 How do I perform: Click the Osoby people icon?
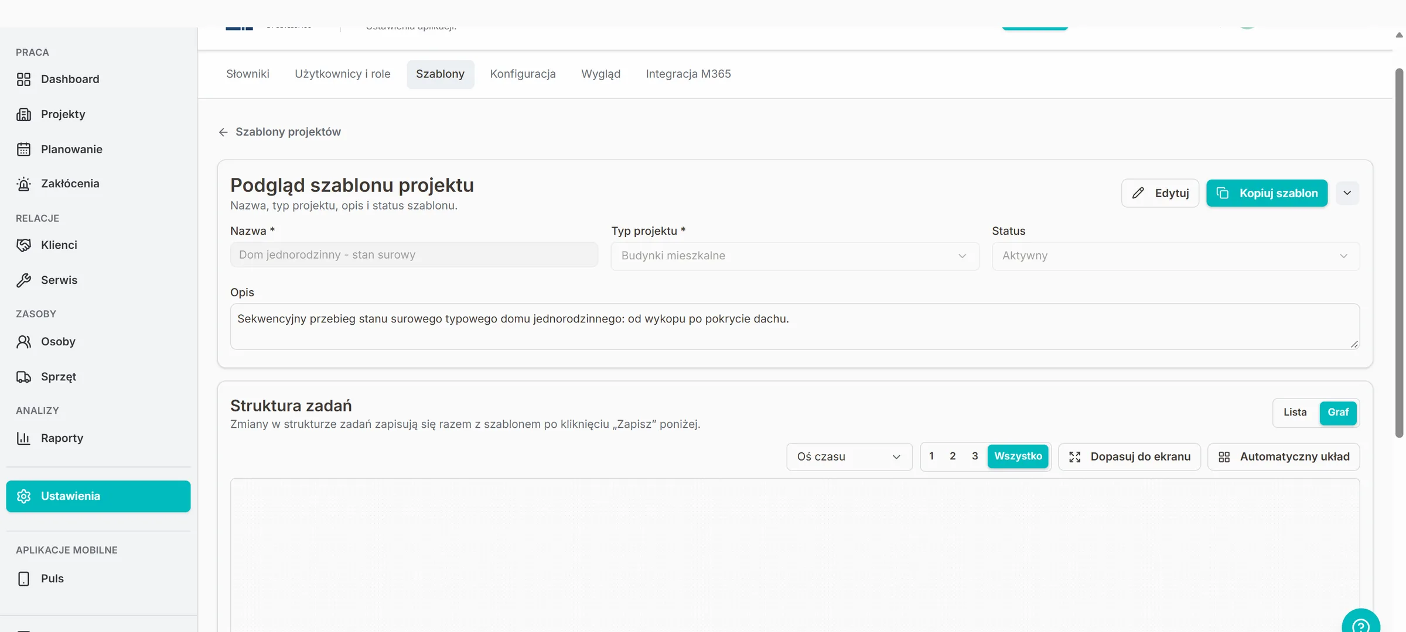tap(23, 342)
